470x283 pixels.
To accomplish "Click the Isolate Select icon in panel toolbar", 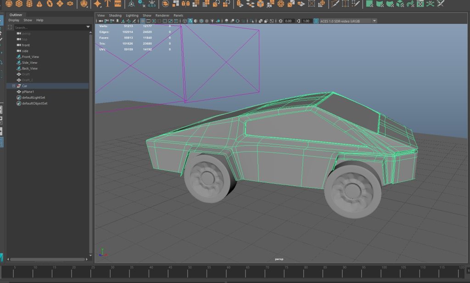I will click(x=252, y=21).
